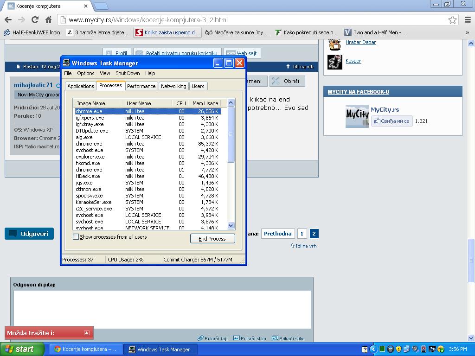The width and height of the screenshot is (475, 356).
Task: Open the Chrome menu (three lines) icon
Action: tap(468, 20)
